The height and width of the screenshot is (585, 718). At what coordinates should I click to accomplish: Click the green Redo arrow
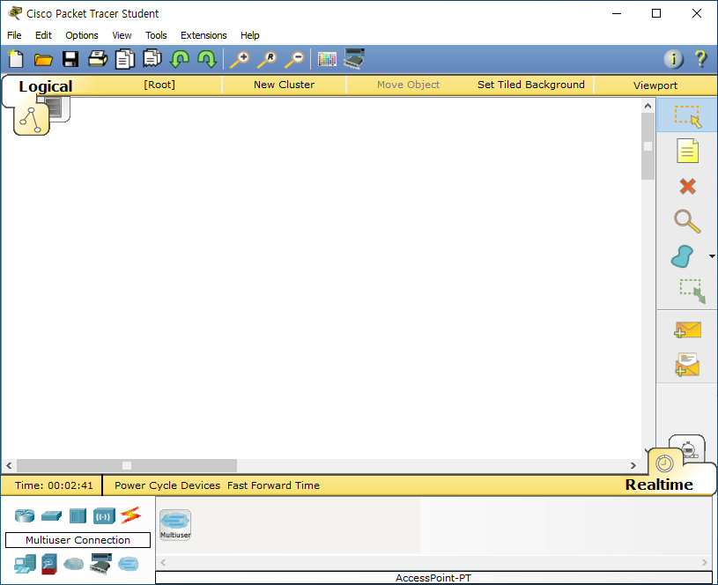pos(207,60)
